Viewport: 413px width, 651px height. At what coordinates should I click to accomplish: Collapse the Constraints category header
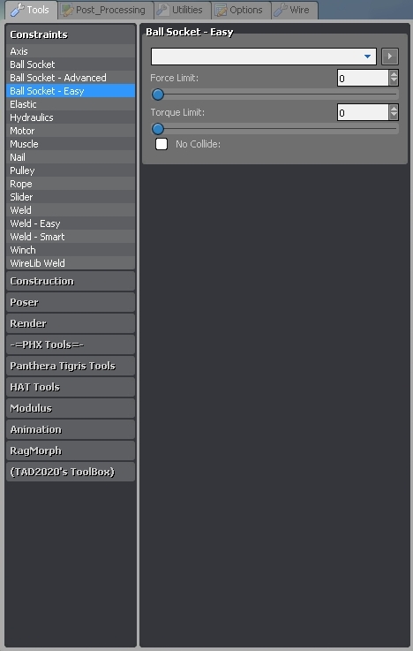tap(71, 34)
